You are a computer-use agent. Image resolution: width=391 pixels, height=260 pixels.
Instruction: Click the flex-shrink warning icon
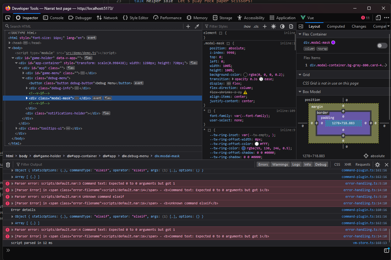[x=245, y=92]
